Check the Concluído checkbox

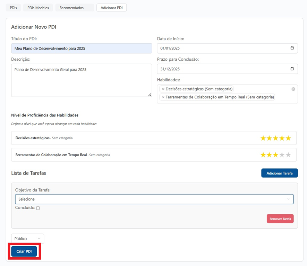pyautogui.click(x=38, y=208)
